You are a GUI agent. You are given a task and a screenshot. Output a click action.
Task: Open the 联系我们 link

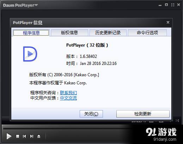(x=68, y=93)
